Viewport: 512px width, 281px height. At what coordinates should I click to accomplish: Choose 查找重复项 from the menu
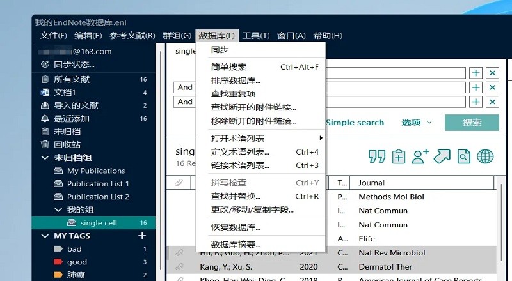[232, 94]
